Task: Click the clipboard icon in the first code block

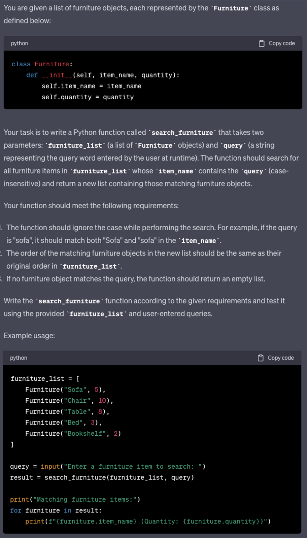Action: [262, 43]
